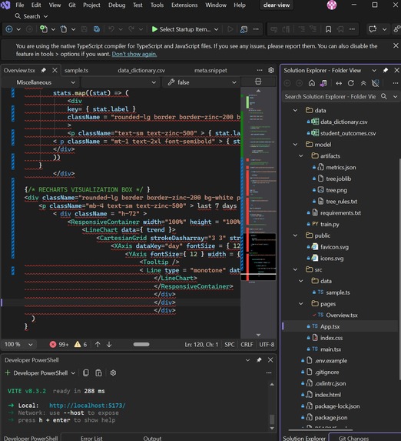The image size is (401, 441).
Task: Click the feedback chat icon
Action: [x=373, y=29]
